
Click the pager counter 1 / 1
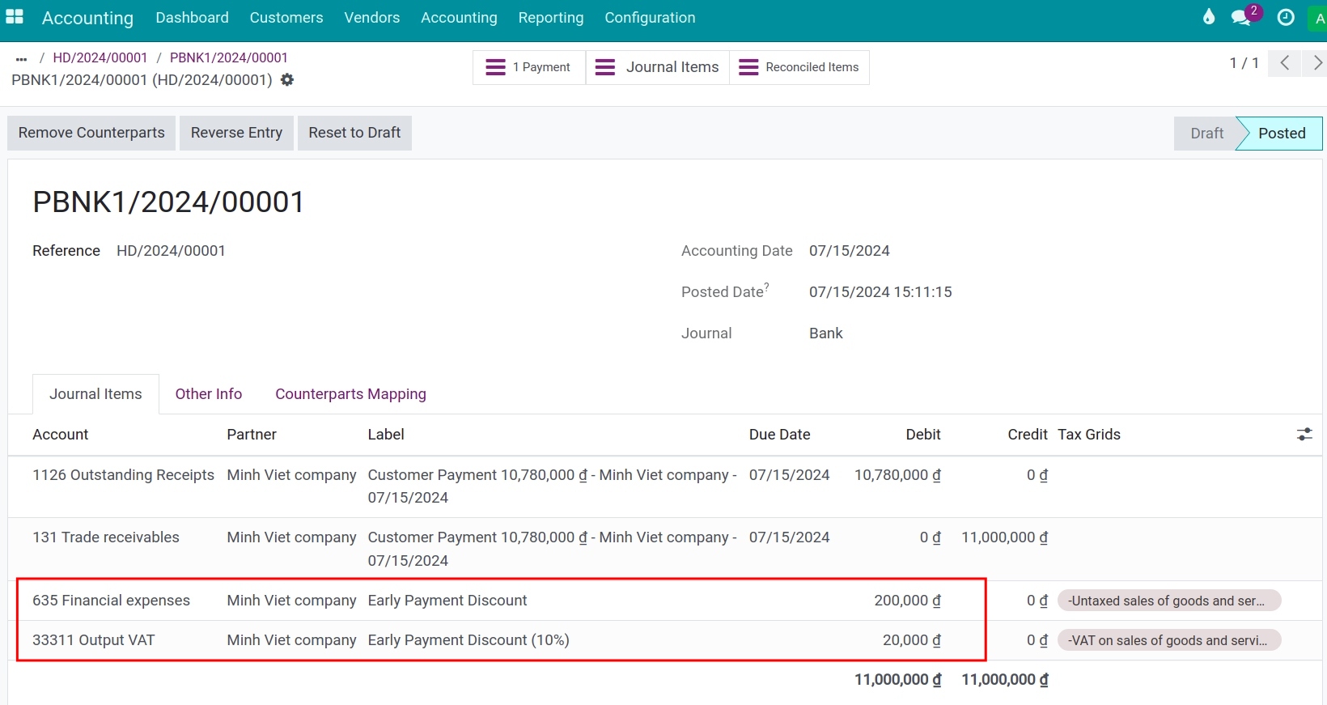point(1244,63)
